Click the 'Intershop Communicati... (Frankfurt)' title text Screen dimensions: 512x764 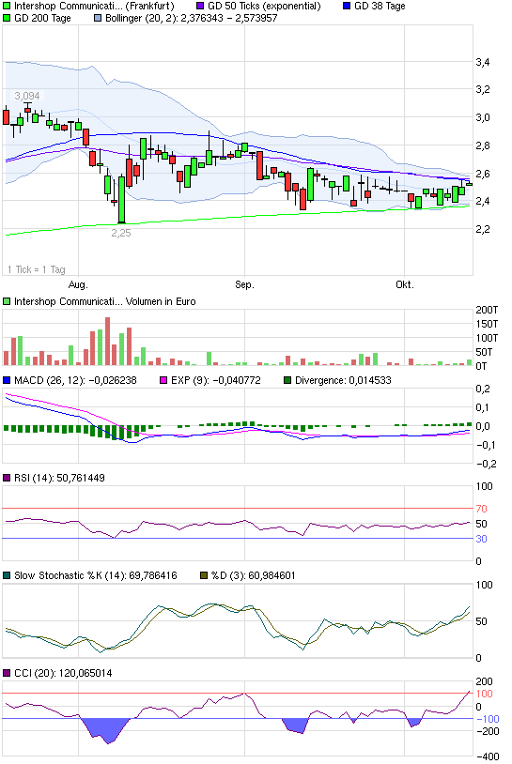pyautogui.click(x=94, y=7)
